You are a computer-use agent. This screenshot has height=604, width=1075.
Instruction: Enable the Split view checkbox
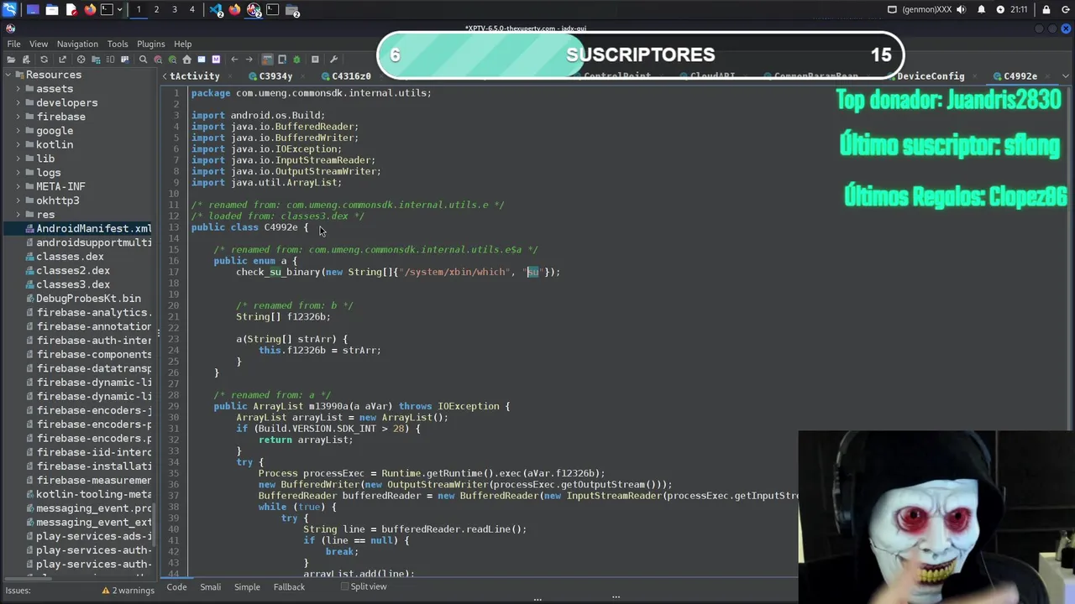coord(344,586)
